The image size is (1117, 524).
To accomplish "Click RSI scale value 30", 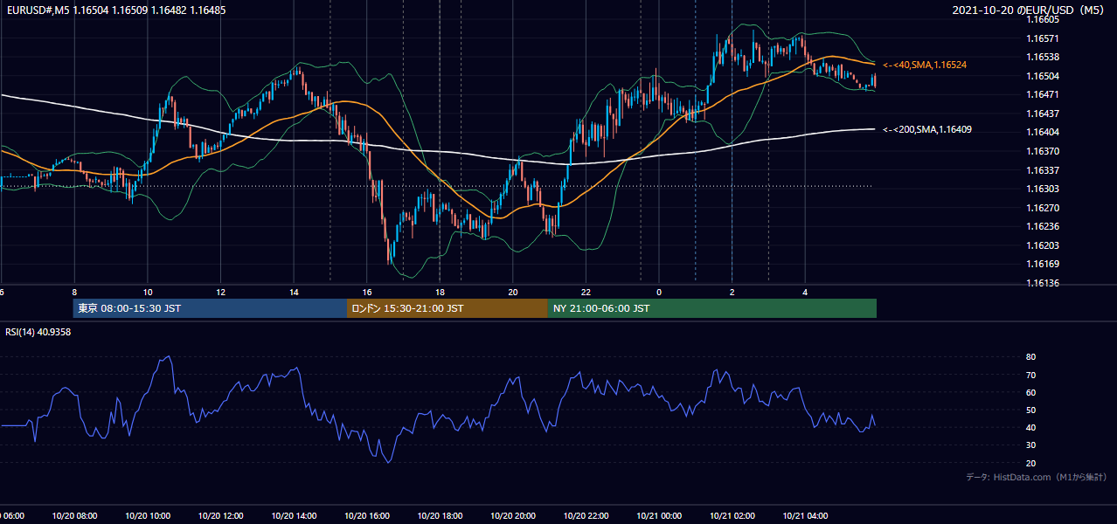I will pyautogui.click(x=1030, y=445).
